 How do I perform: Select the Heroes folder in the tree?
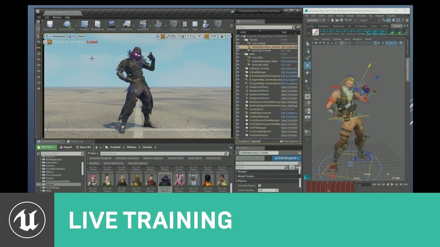pyautogui.click(x=59, y=184)
